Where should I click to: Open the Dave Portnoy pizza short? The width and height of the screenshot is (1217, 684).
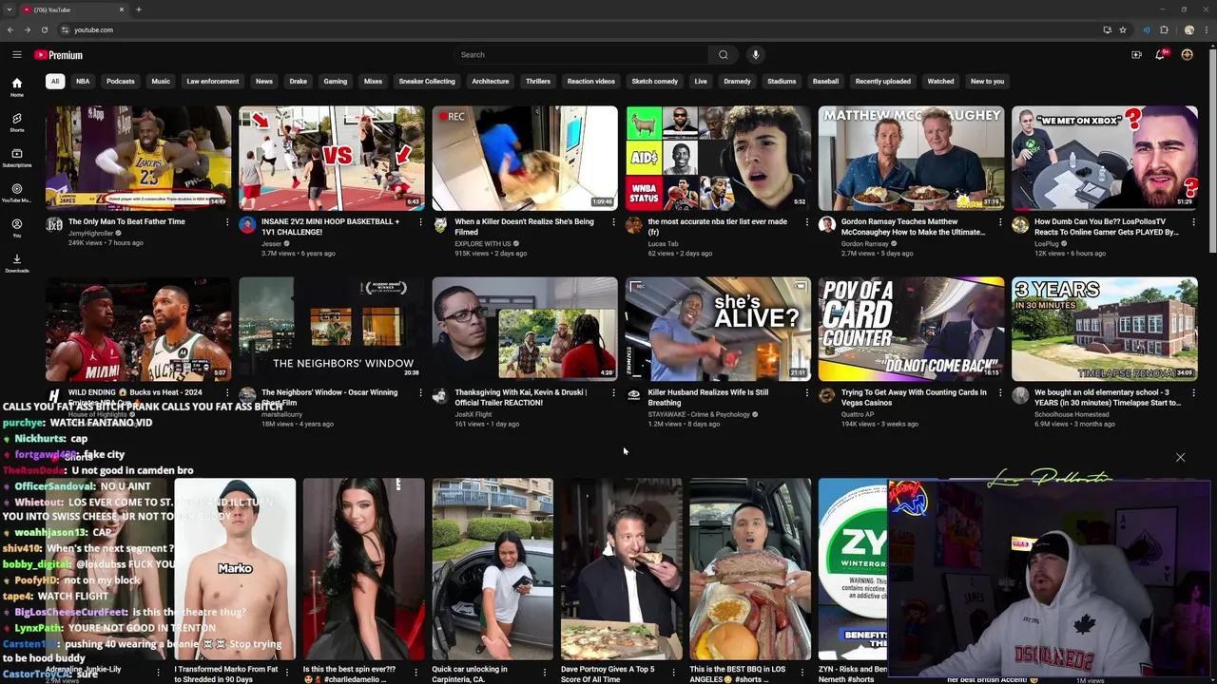[621, 569]
